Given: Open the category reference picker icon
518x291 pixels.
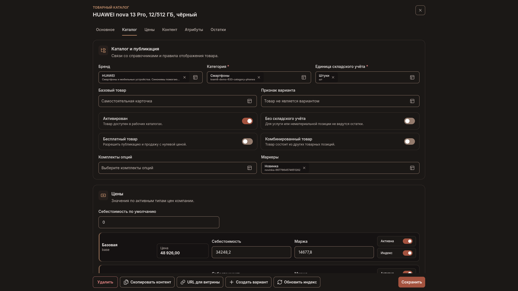Looking at the screenshot, I should [x=304, y=77].
